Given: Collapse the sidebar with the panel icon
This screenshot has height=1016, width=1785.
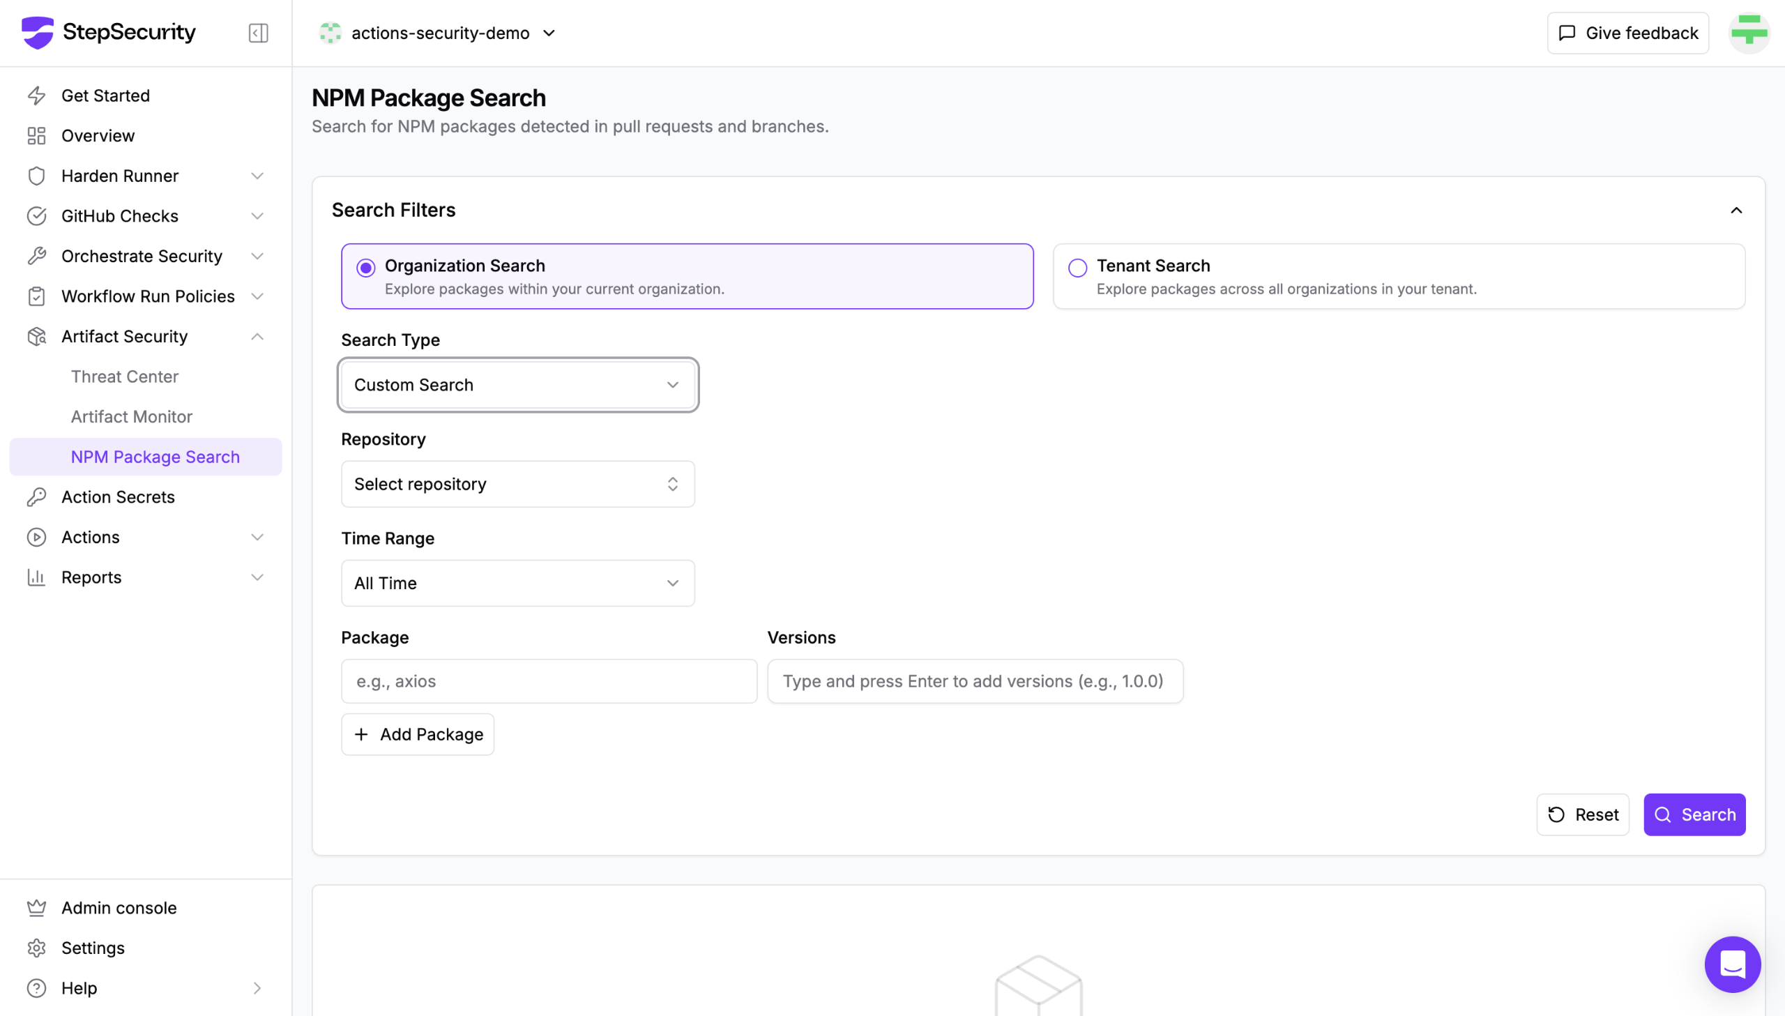Looking at the screenshot, I should click(x=258, y=33).
